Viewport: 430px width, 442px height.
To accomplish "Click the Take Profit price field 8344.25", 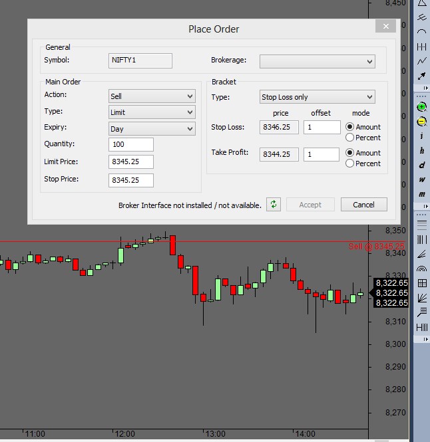I will [279, 154].
